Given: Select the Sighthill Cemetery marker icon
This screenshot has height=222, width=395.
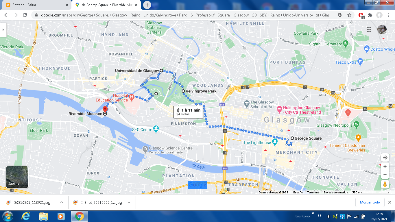Looking at the screenshot, I should coord(346,44).
